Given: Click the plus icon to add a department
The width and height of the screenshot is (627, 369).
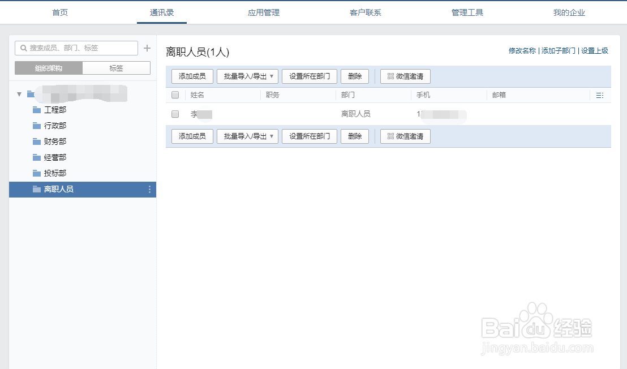Looking at the screenshot, I should tap(147, 48).
